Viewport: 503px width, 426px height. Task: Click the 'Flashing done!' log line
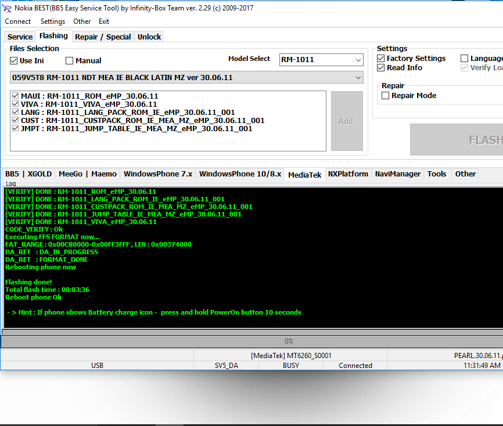coord(28,282)
